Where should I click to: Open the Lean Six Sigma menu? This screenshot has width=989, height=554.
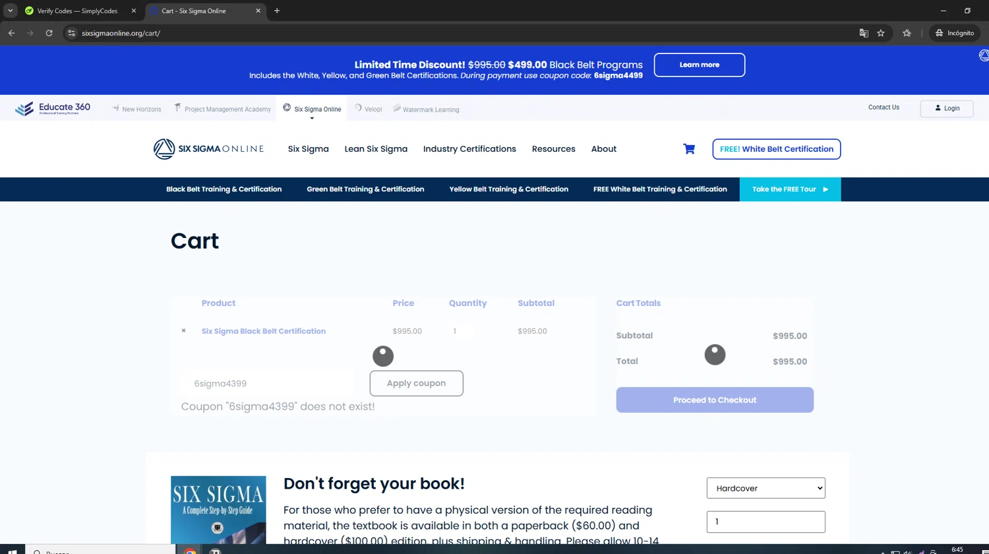376,149
